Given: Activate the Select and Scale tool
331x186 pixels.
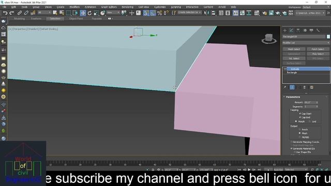Looking at the screenshot, I should (x=96, y=13).
